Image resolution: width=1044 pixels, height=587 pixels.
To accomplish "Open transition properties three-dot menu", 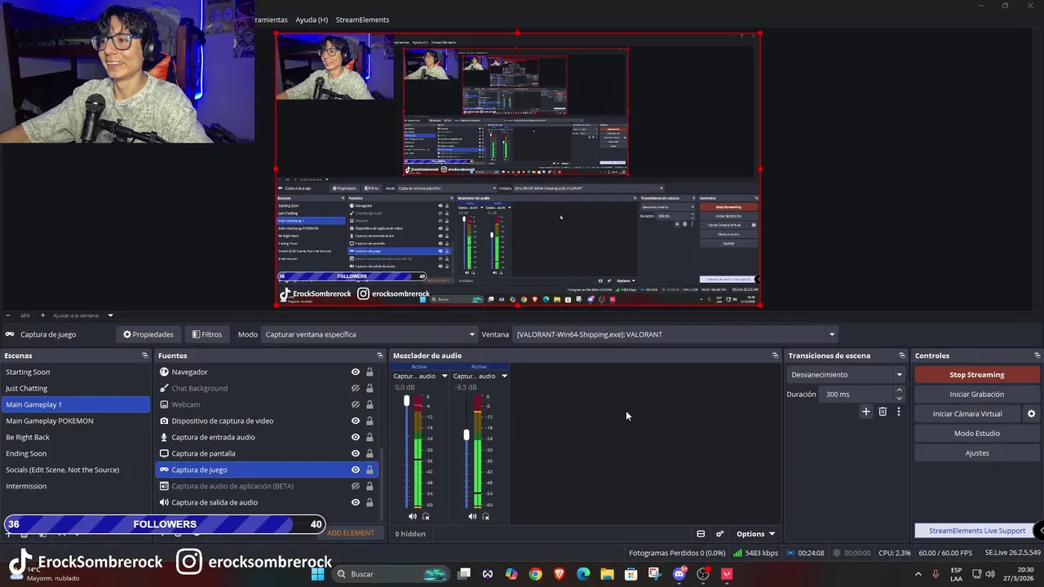I will pos(899,412).
